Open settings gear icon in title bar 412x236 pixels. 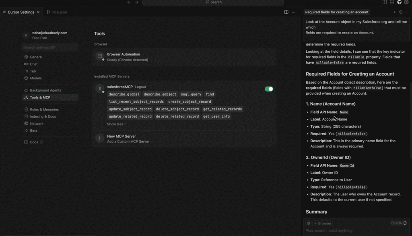(406, 2)
